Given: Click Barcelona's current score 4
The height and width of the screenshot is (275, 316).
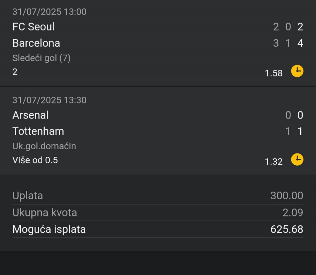Looking at the screenshot, I should tap(300, 43).
